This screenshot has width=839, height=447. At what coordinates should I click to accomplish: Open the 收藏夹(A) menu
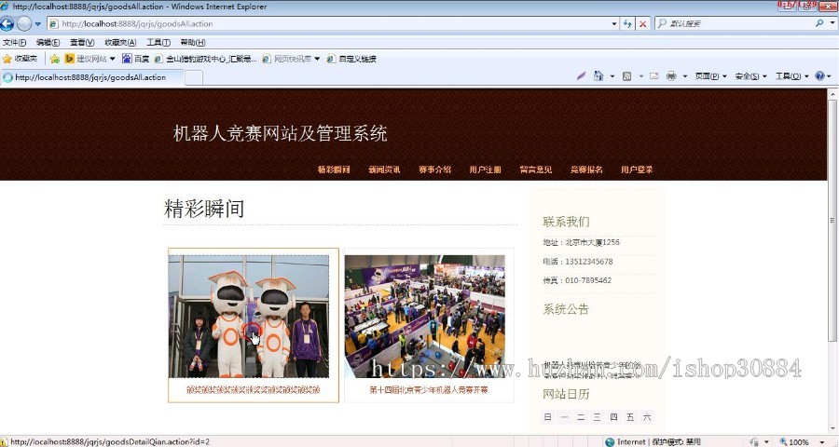(120, 42)
